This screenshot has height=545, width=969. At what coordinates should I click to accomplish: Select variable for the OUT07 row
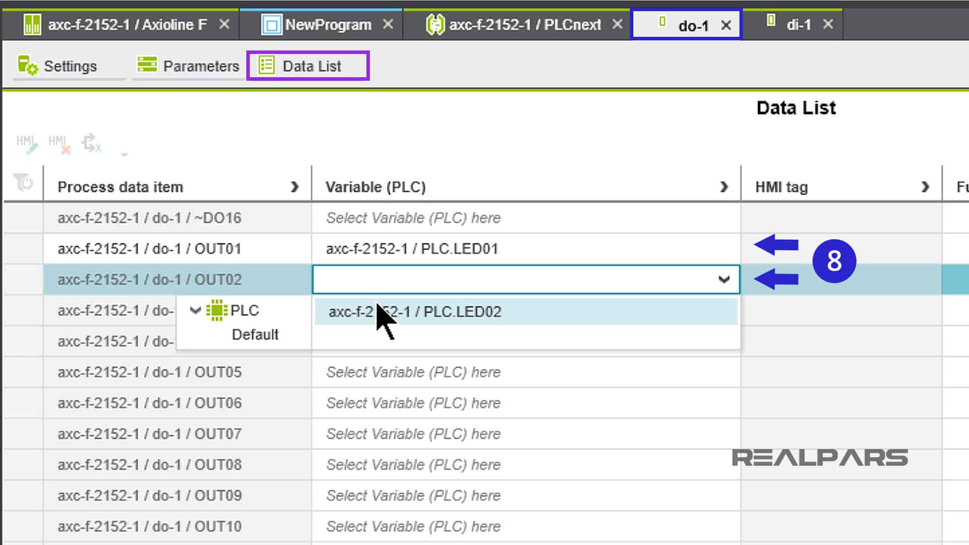[x=526, y=434]
